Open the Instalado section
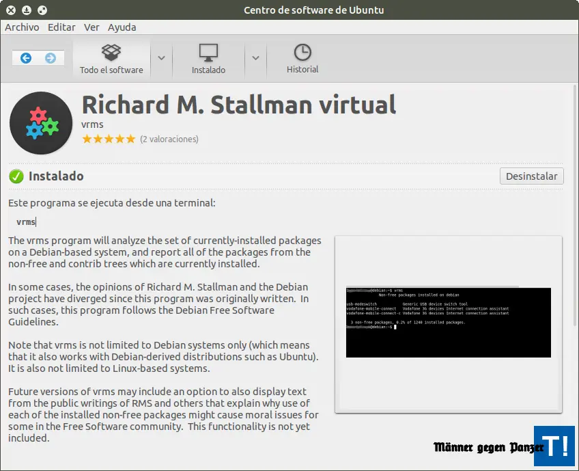 (208, 59)
